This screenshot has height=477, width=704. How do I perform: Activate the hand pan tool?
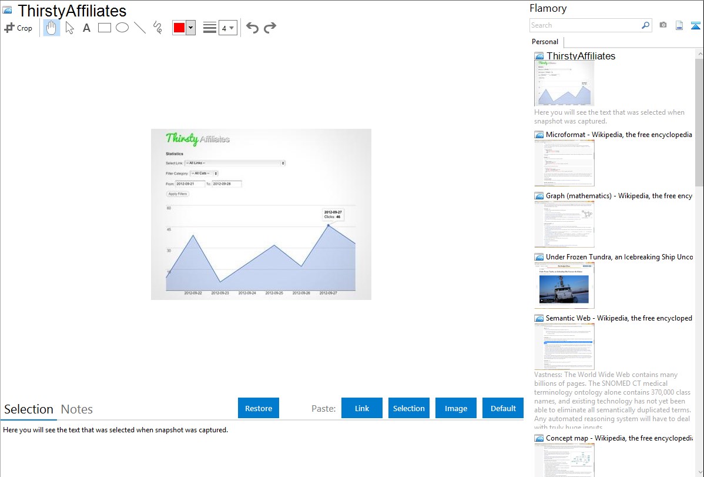[52, 28]
